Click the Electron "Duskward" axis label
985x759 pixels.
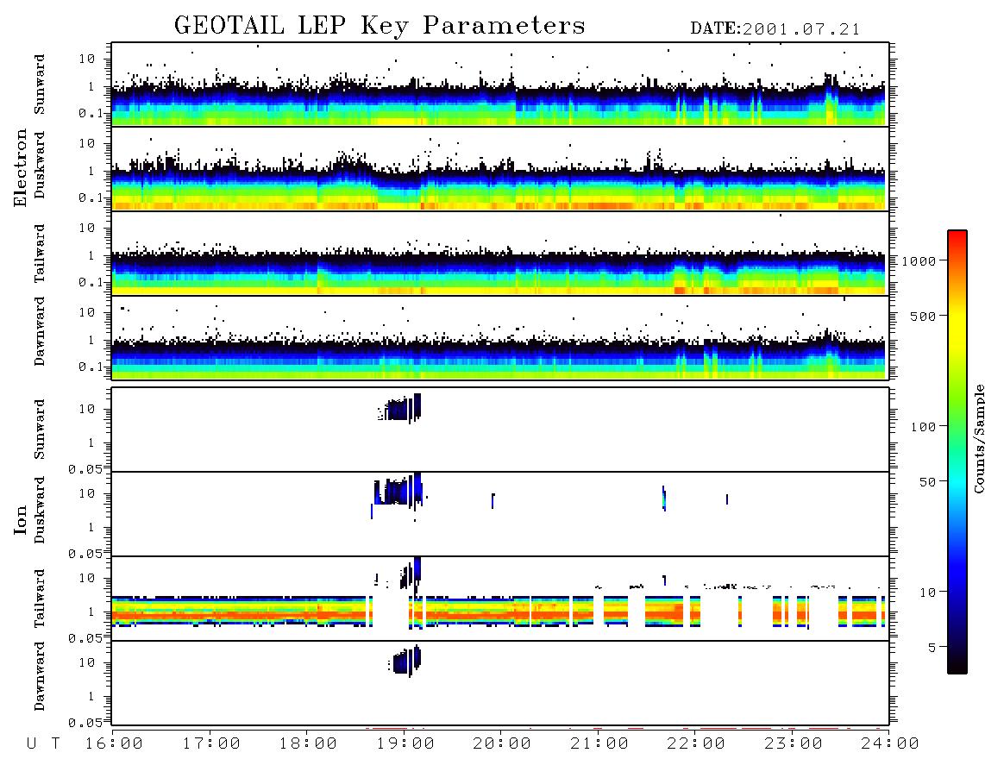point(39,165)
